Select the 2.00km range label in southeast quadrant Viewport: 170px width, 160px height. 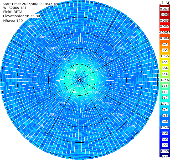pos(107,103)
